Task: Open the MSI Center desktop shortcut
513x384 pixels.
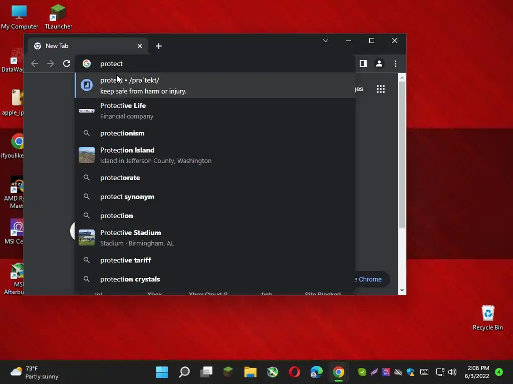Action: tap(15, 232)
